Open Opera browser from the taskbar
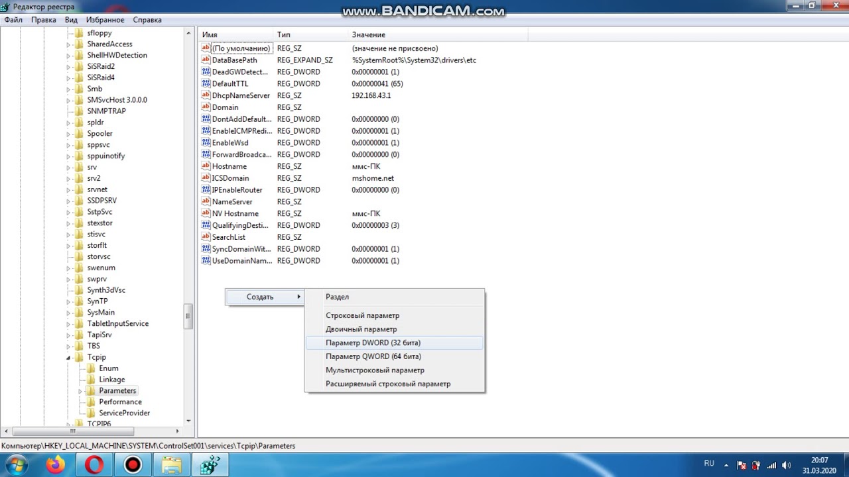 [94, 465]
